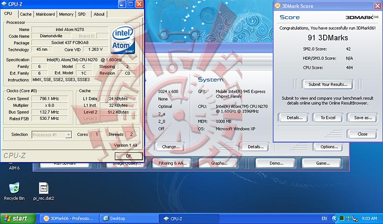383x224 pixels.
Task: Click the Name field Intel Atom N270
Action: pyautogui.click(x=70, y=30)
